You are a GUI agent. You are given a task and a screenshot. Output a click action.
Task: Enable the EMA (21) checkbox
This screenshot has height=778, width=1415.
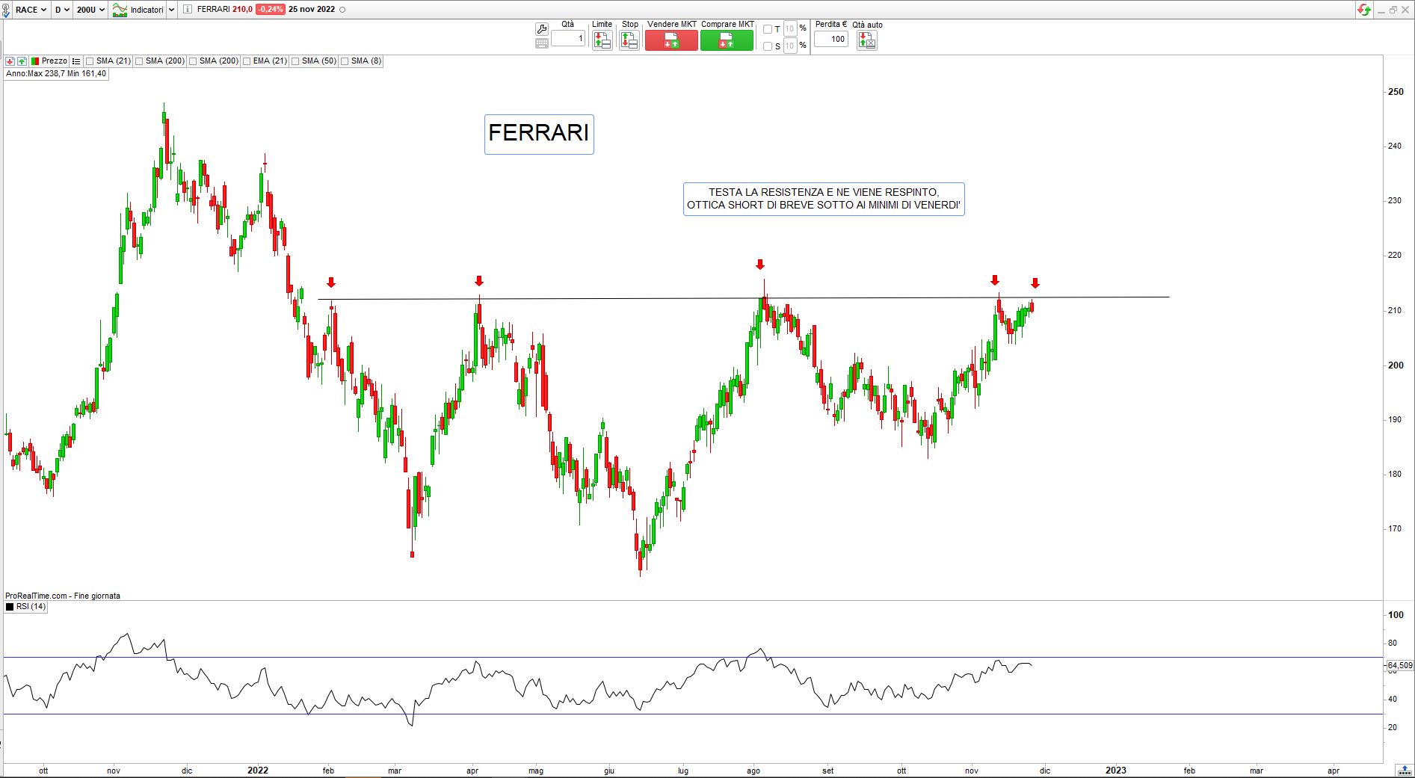(247, 61)
